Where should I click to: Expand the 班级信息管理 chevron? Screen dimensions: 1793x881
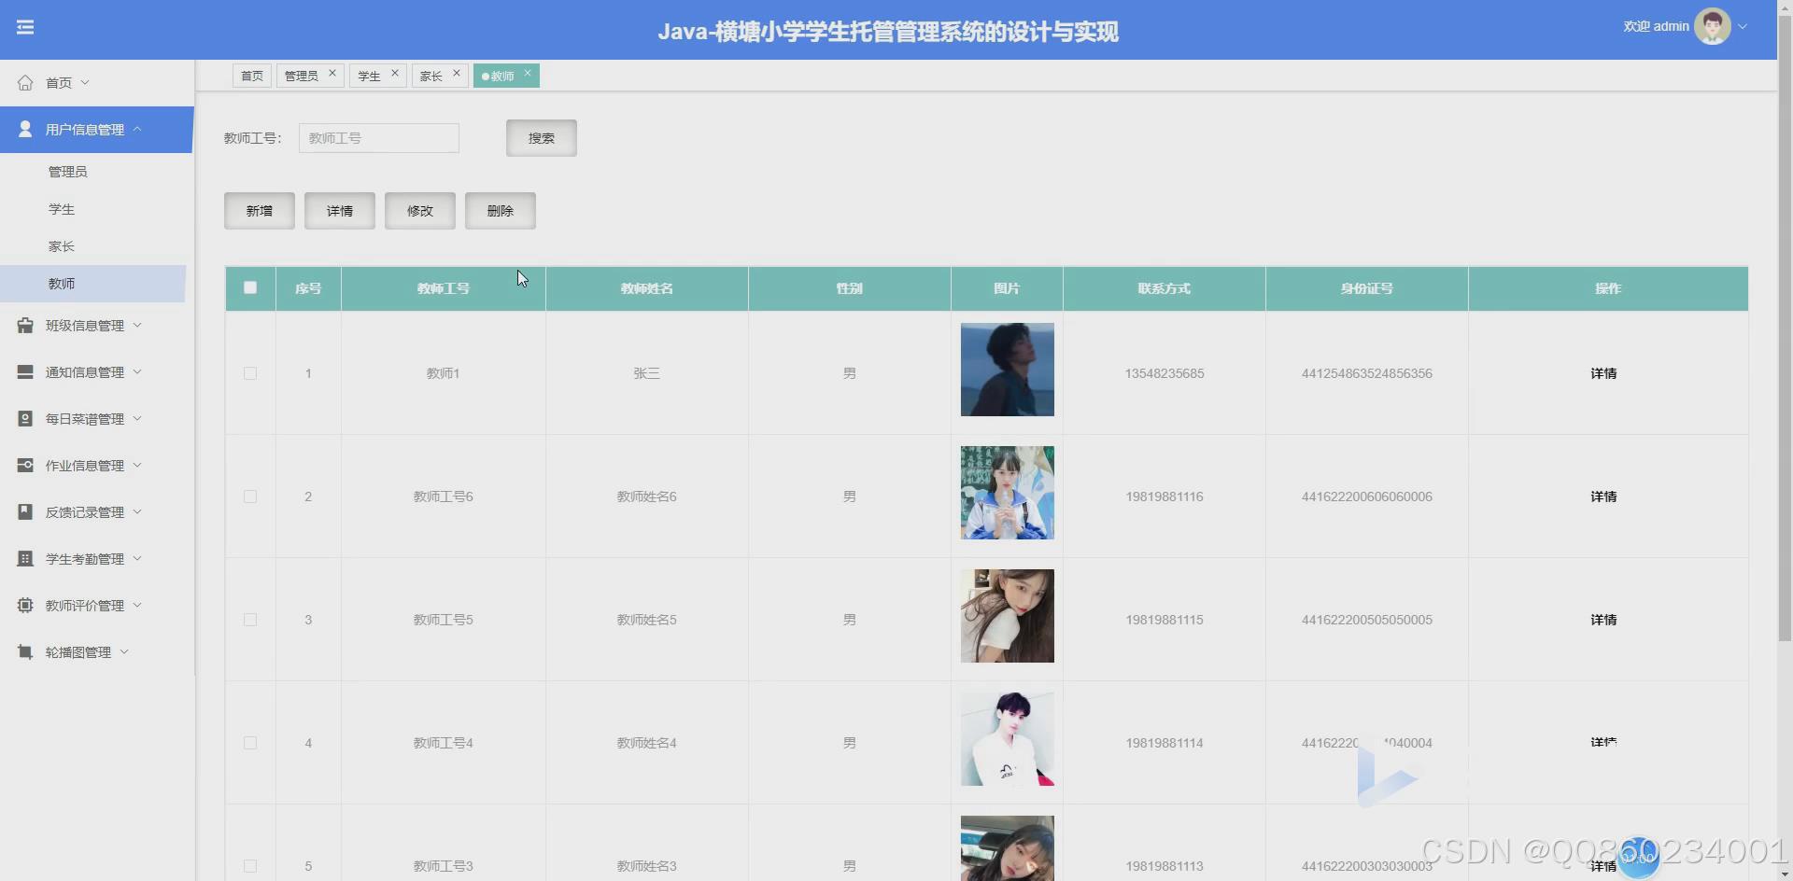pyautogui.click(x=137, y=325)
